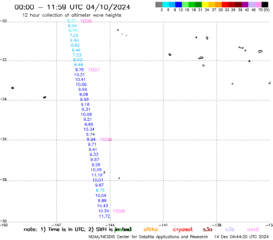The height and width of the screenshot is (240, 273).
Task: Click the -138 longitude axis label
Action: [x=217, y=225]
